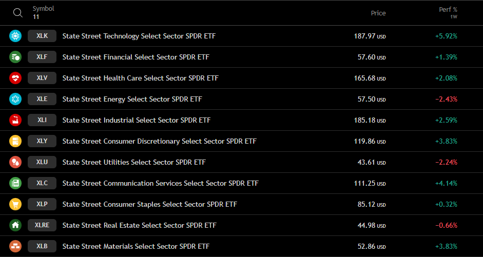The image size is (483, 257).
Task: Sort by the Symbol column header
Action: (44, 9)
